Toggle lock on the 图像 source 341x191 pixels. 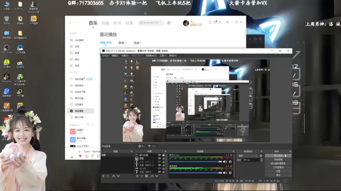[164, 158]
